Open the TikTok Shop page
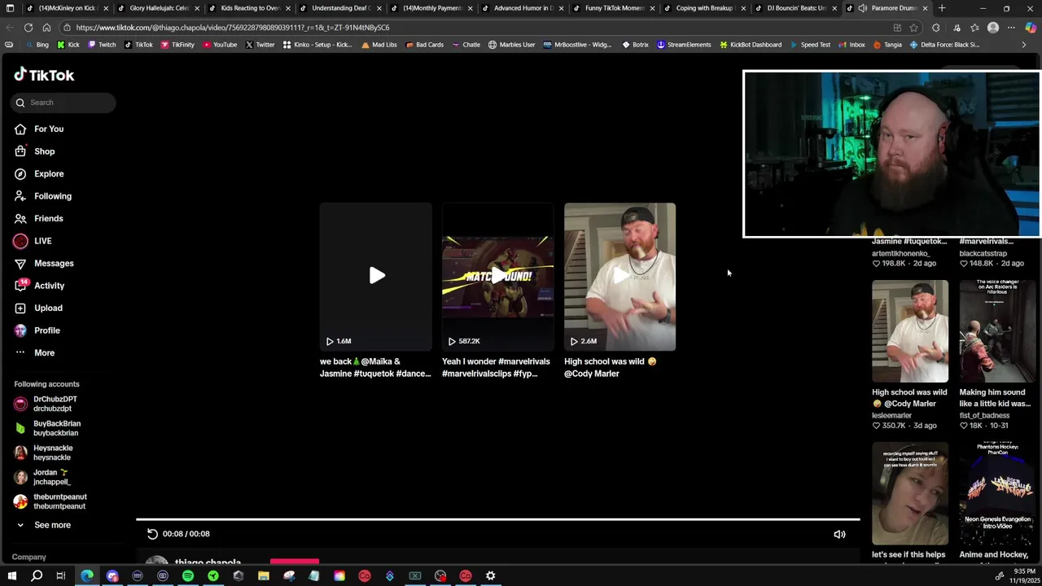 [x=44, y=151]
